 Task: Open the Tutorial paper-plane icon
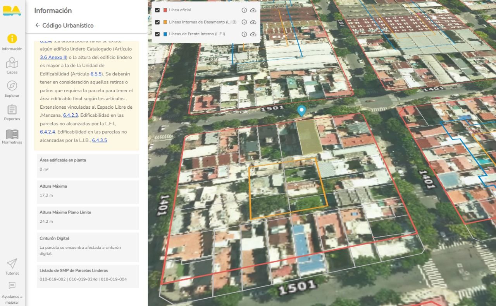click(12, 263)
